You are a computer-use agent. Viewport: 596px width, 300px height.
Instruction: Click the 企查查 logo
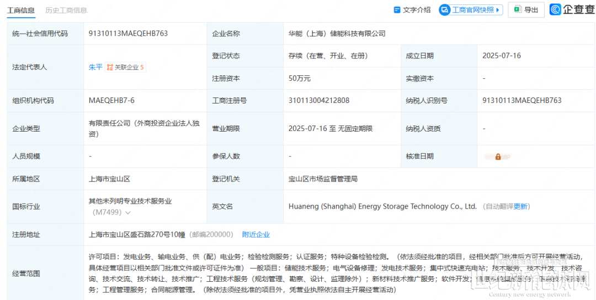tap(572, 10)
